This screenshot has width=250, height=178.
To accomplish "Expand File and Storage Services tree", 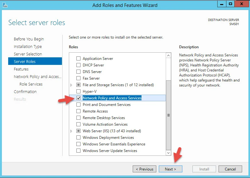I will click(71, 85).
